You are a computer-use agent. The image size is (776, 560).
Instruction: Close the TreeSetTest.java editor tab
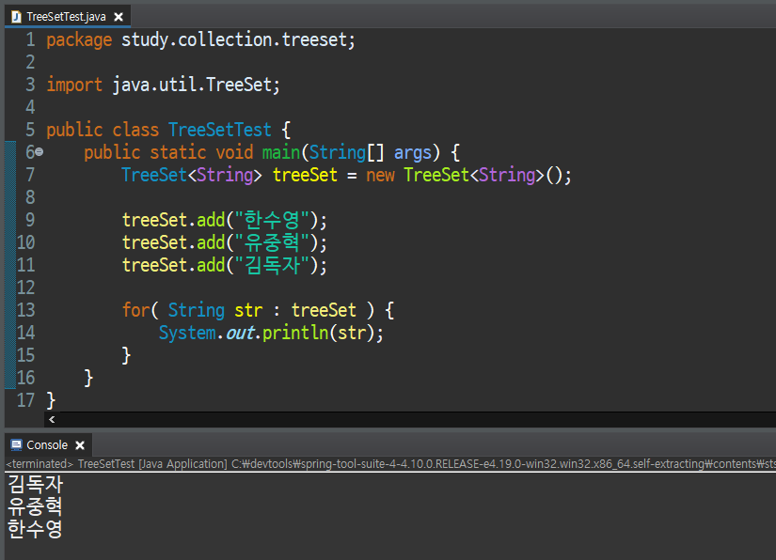(x=119, y=17)
